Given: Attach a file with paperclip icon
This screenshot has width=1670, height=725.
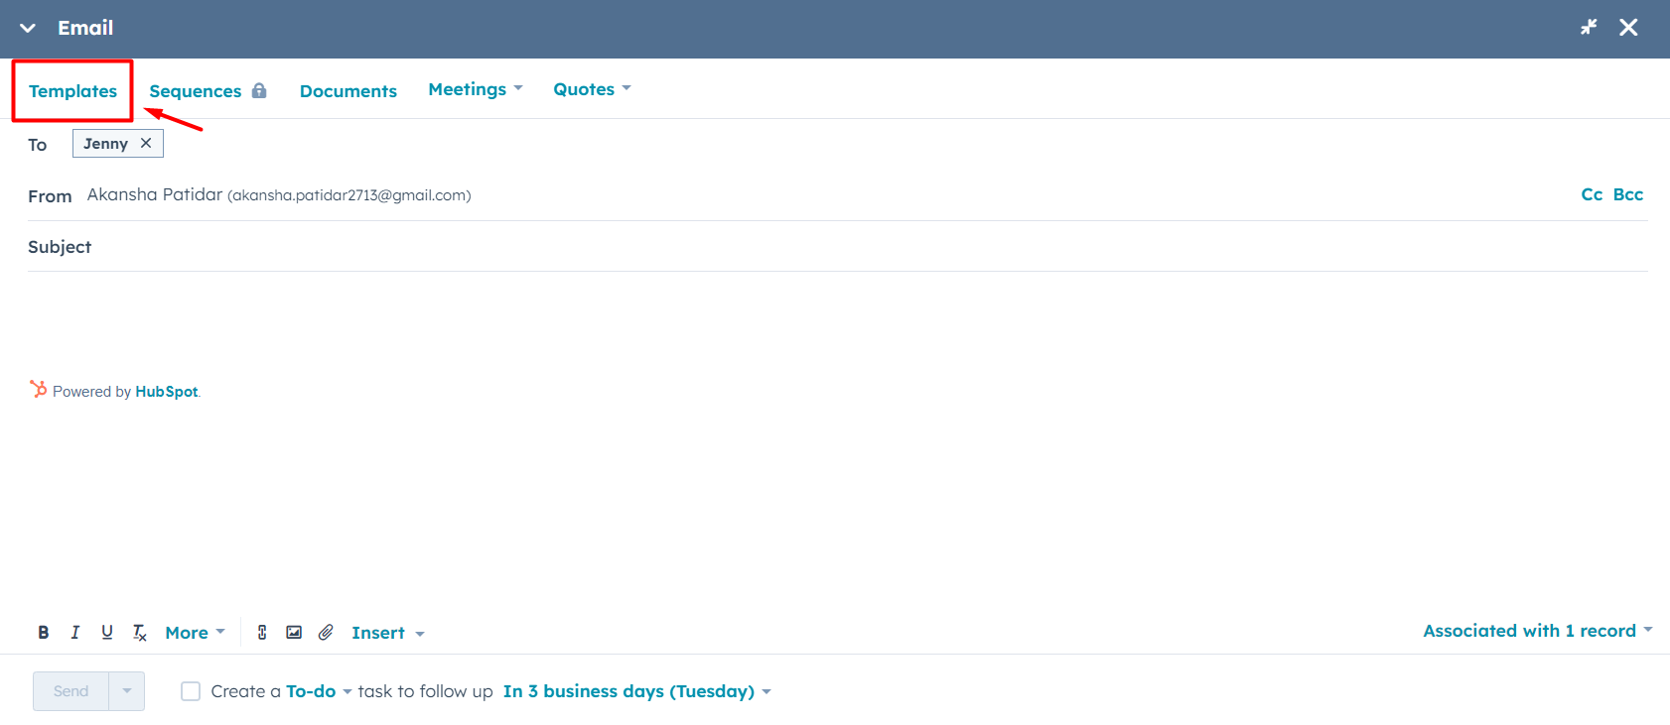Looking at the screenshot, I should 326,633.
